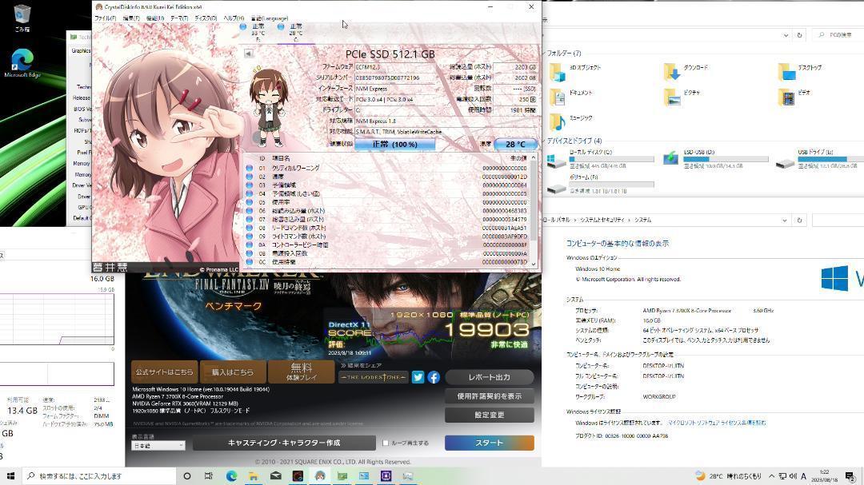
Task: Open the デスクトップ folder in Explorer
Action: (800, 72)
